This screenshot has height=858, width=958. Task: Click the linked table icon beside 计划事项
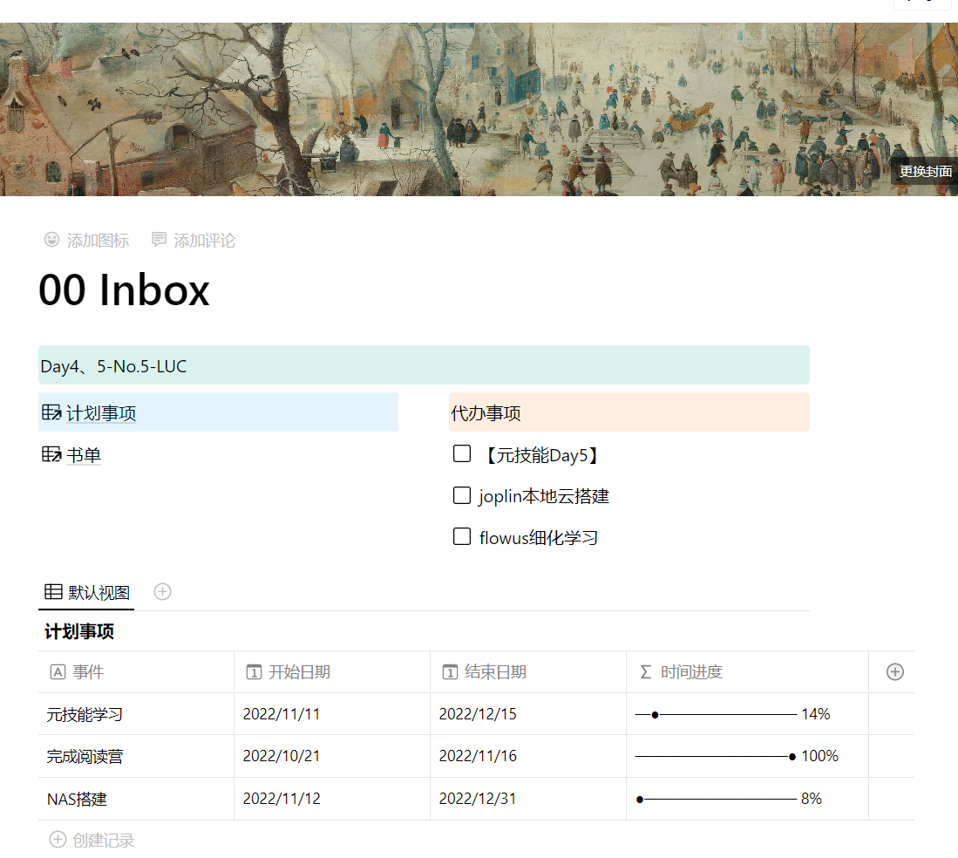coord(51,412)
